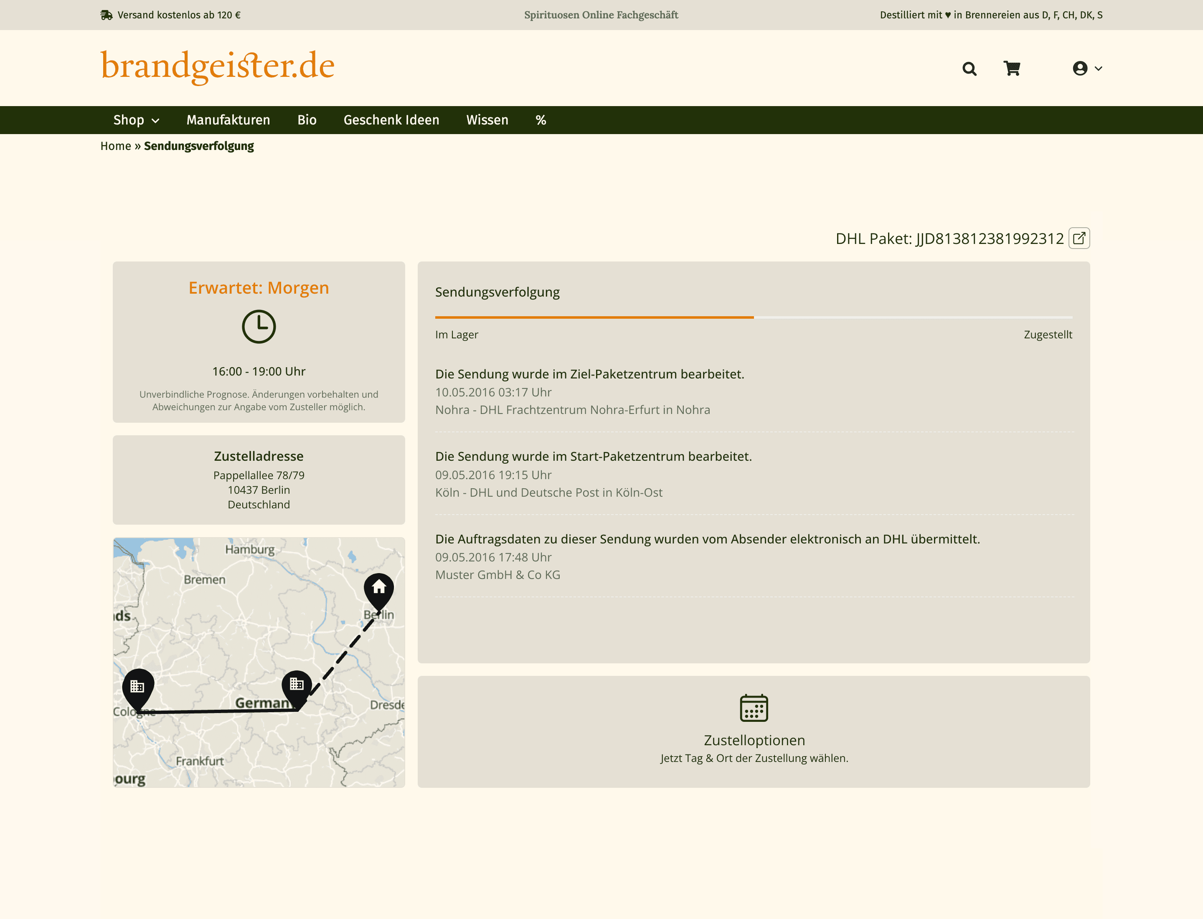Click the Zustelloptionen calendar icon
Screen dimensions: 1203x919
pos(754,708)
